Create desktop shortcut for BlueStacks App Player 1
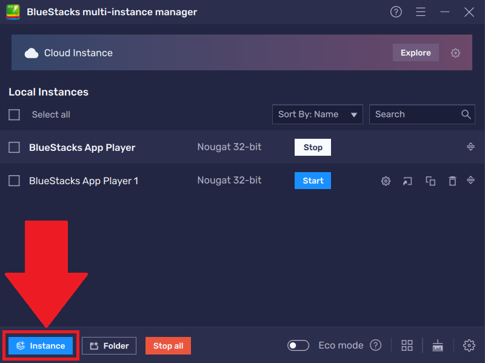Image resolution: width=485 pixels, height=363 pixels. point(407,181)
